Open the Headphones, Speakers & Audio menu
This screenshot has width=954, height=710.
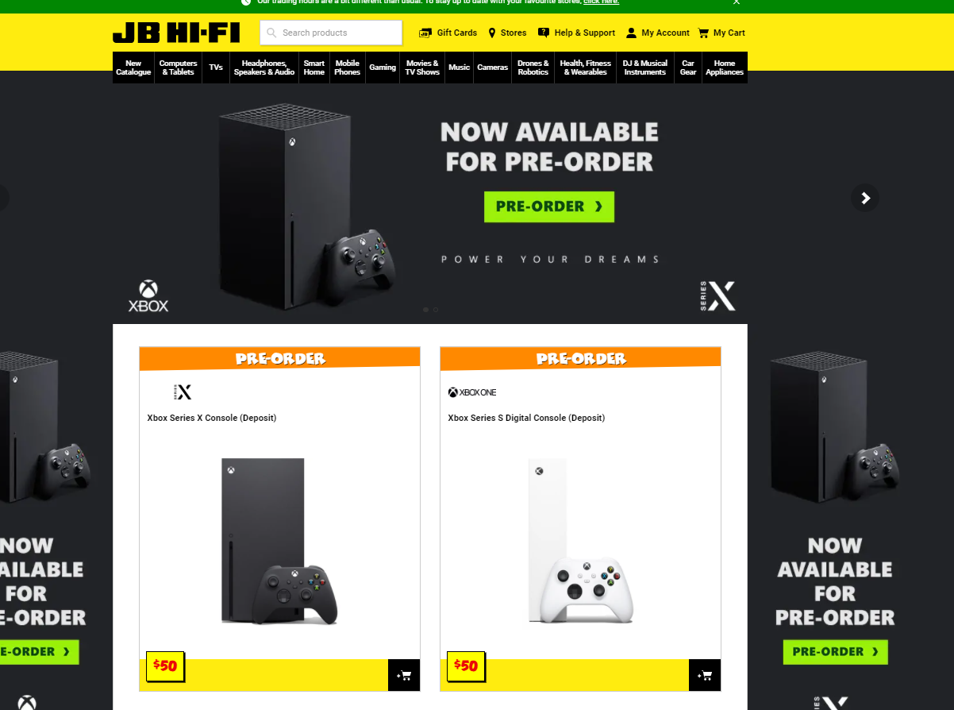[264, 68]
